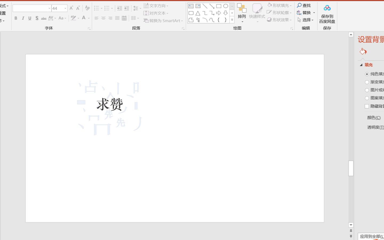Image resolution: width=384 pixels, height=240 pixels.
Task: Align text right
Action: [x=110, y=18]
